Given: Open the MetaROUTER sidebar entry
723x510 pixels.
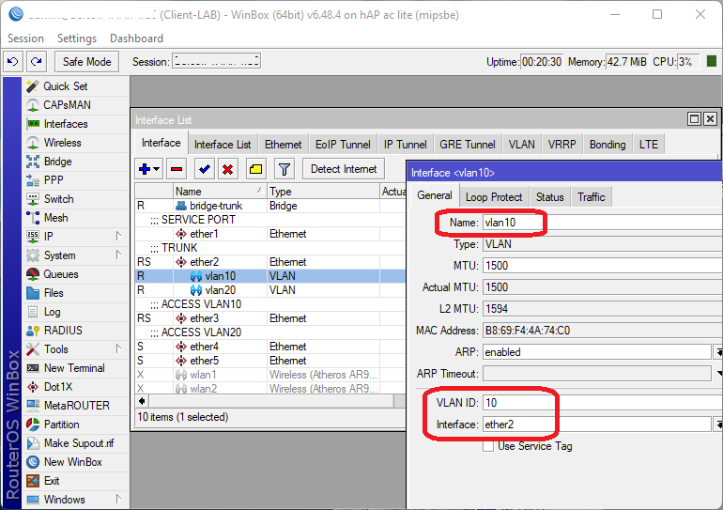Looking at the screenshot, I should click(76, 406).
